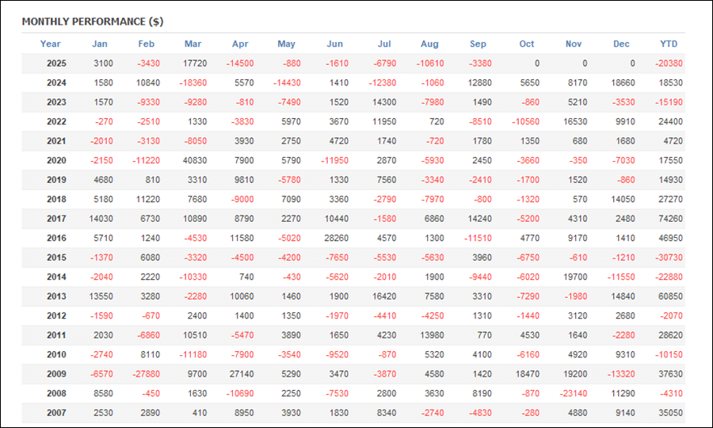Select the 16530 value in November 2022
713x428 pixels.
[576, 121]
